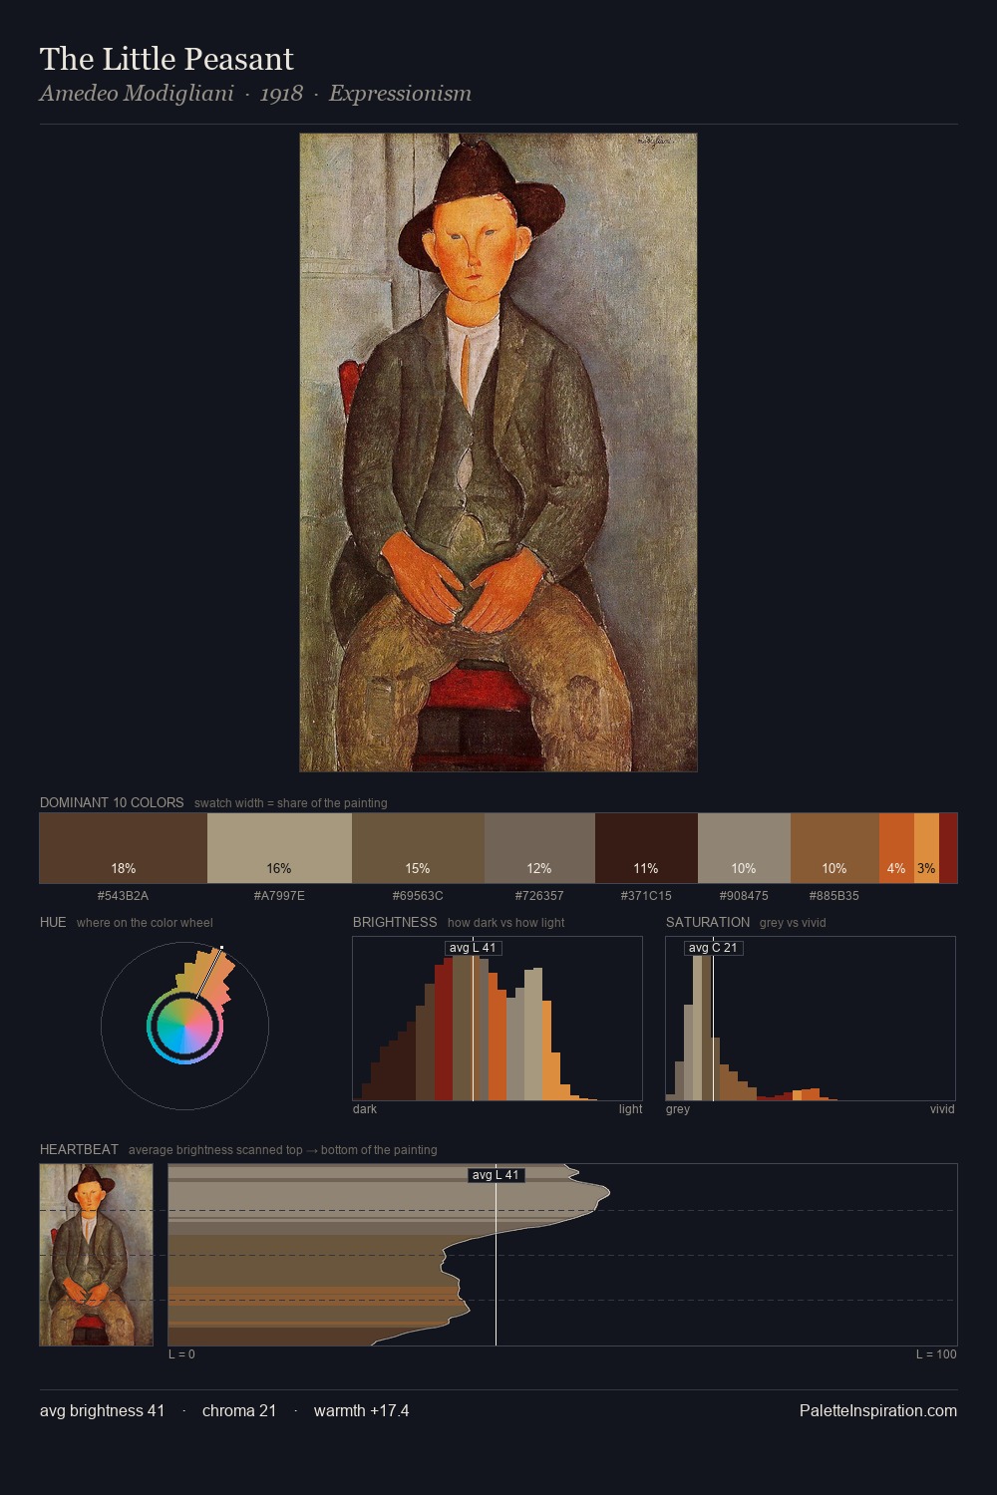This screenshot has height=1495, width=997.
Task: Select the 18% dark brown swatch
Action: (124, 848)
